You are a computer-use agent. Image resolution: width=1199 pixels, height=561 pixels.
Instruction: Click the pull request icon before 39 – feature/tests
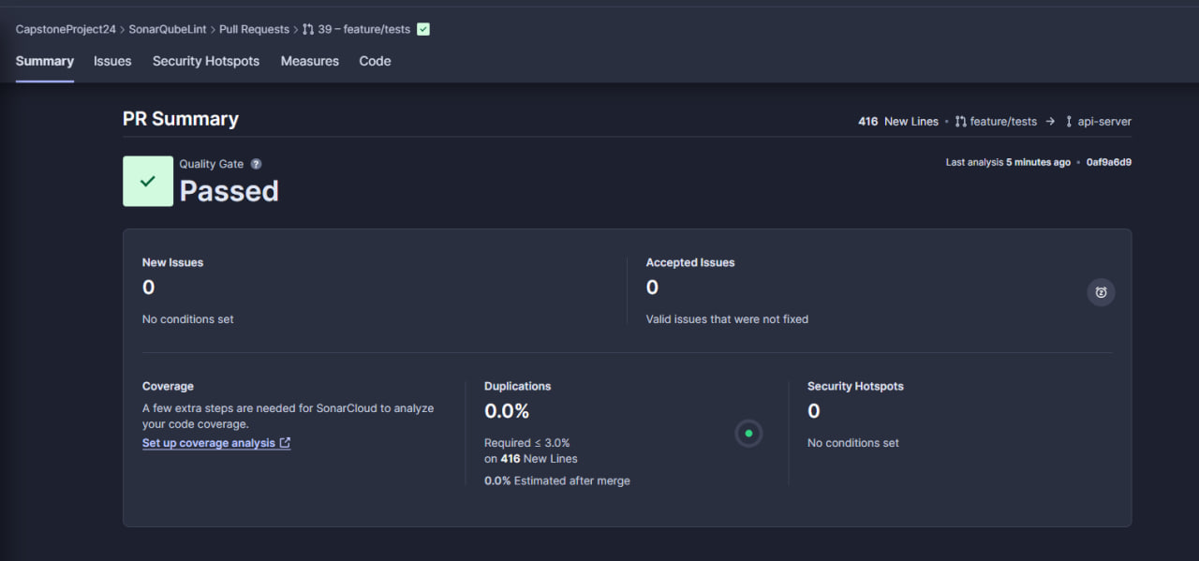(x=308, y=29)
